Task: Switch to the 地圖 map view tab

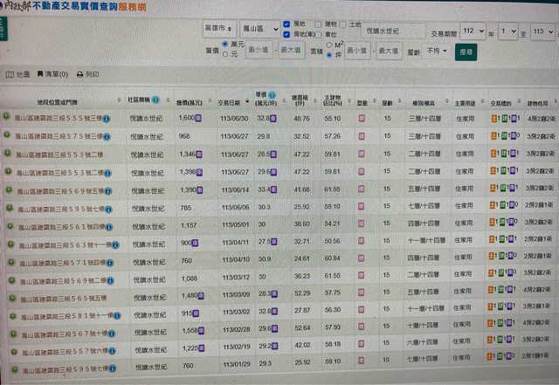Action: tap(18, 75)
